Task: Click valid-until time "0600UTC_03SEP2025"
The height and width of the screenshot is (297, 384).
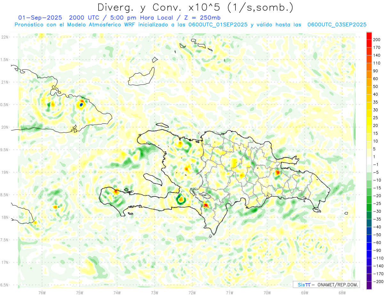Action: pos(337,25)
